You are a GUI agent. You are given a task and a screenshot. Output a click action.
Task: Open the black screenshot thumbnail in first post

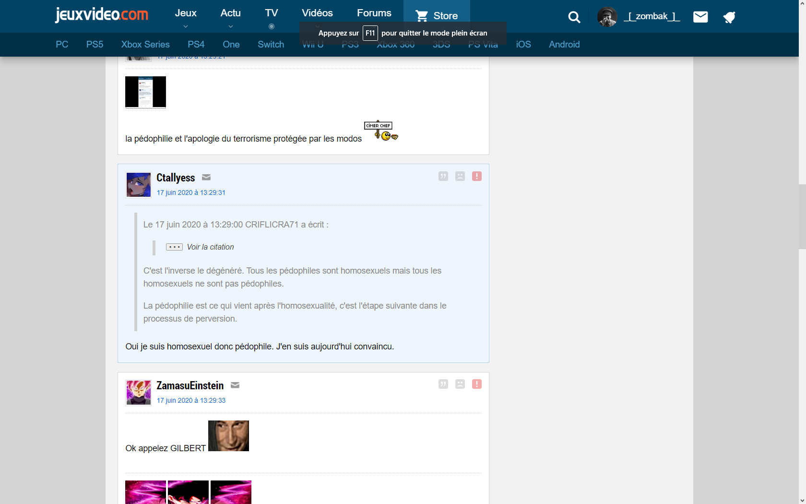coord(145,92)
